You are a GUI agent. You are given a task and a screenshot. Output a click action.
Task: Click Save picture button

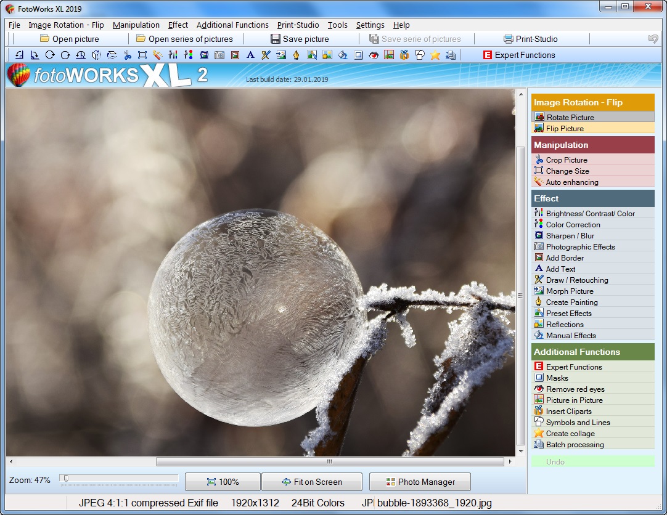click(x=300, y=39)
